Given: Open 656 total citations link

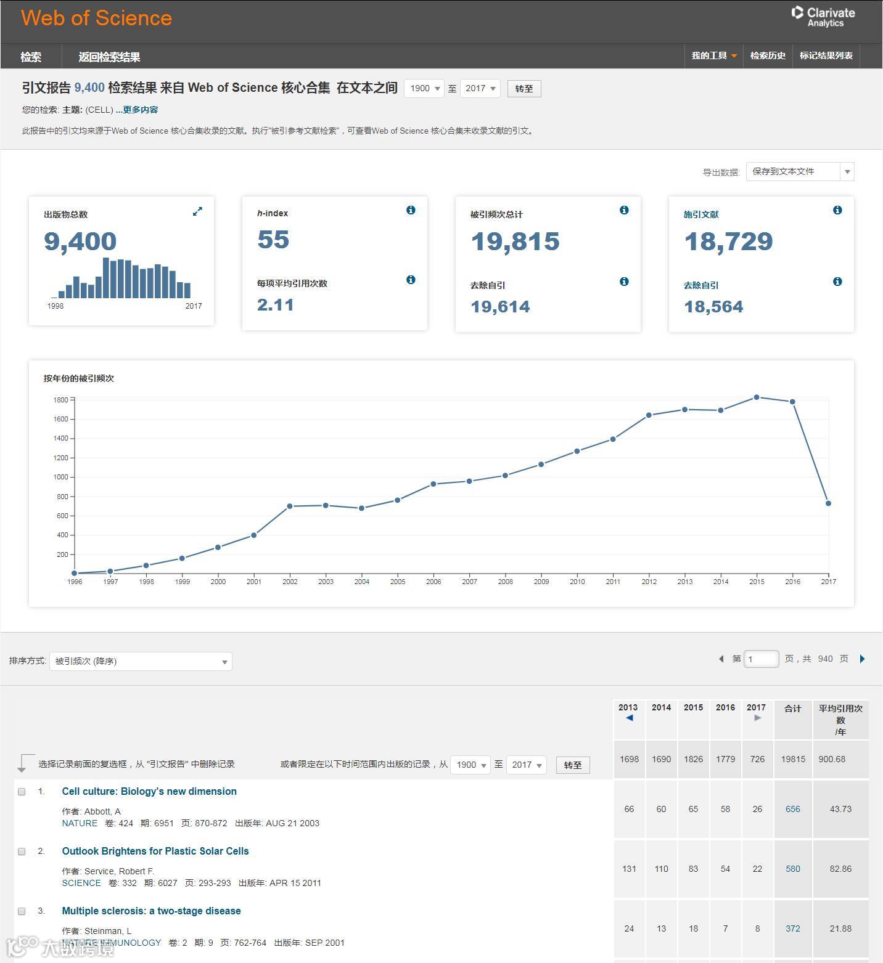Looking at the screenshot, I should [793, 809].
